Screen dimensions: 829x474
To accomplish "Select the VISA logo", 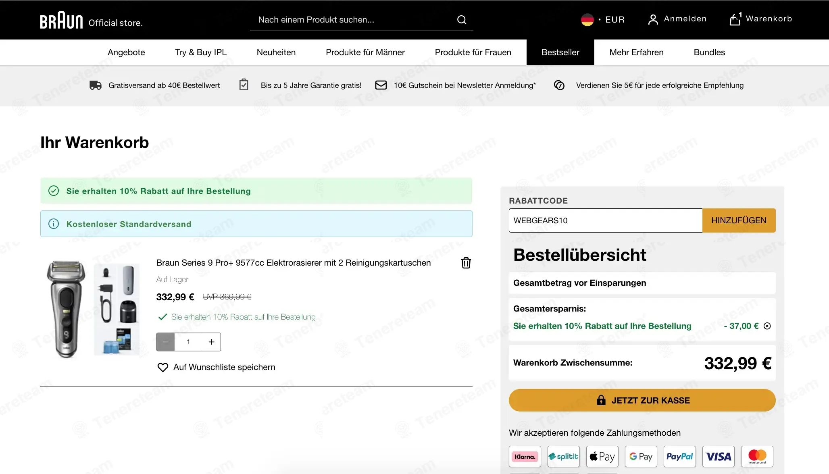I will [719, 456].
